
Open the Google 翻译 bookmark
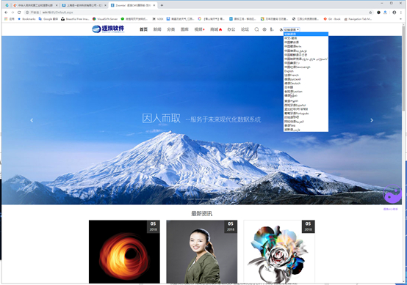coord(48,19)
